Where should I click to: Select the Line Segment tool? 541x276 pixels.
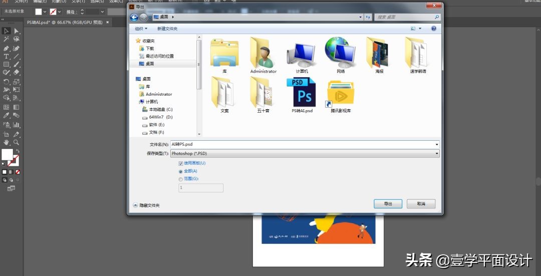coord(16,56)
